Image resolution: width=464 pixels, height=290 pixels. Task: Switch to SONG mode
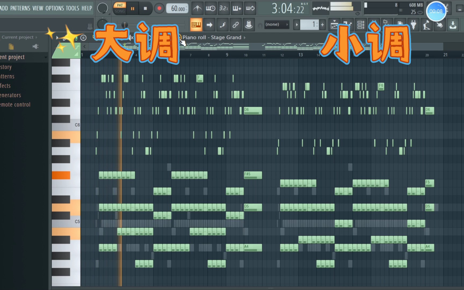120,11
